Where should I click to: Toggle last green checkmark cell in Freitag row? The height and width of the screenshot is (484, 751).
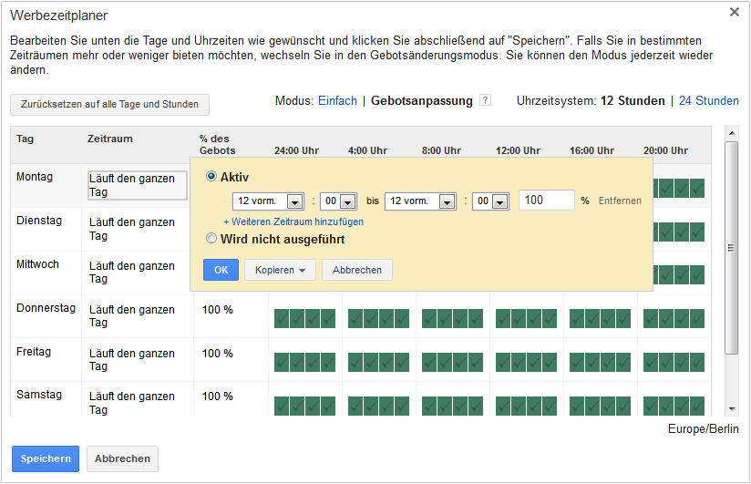(697, 362)
